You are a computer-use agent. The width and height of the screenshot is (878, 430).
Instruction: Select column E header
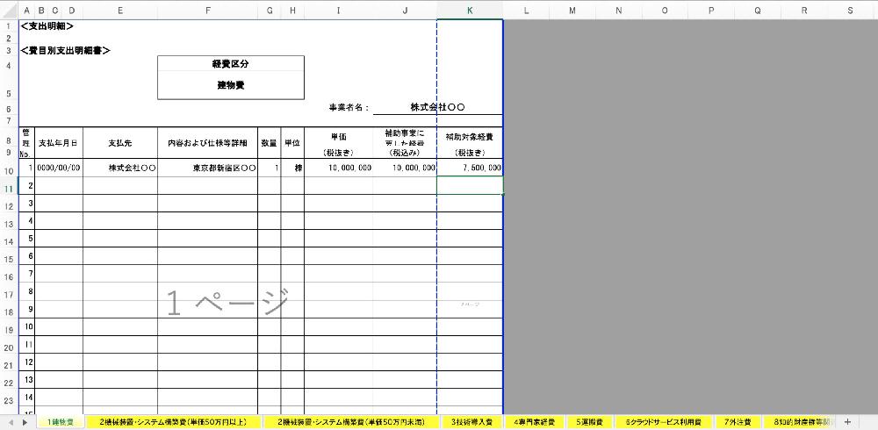[120, 10]
